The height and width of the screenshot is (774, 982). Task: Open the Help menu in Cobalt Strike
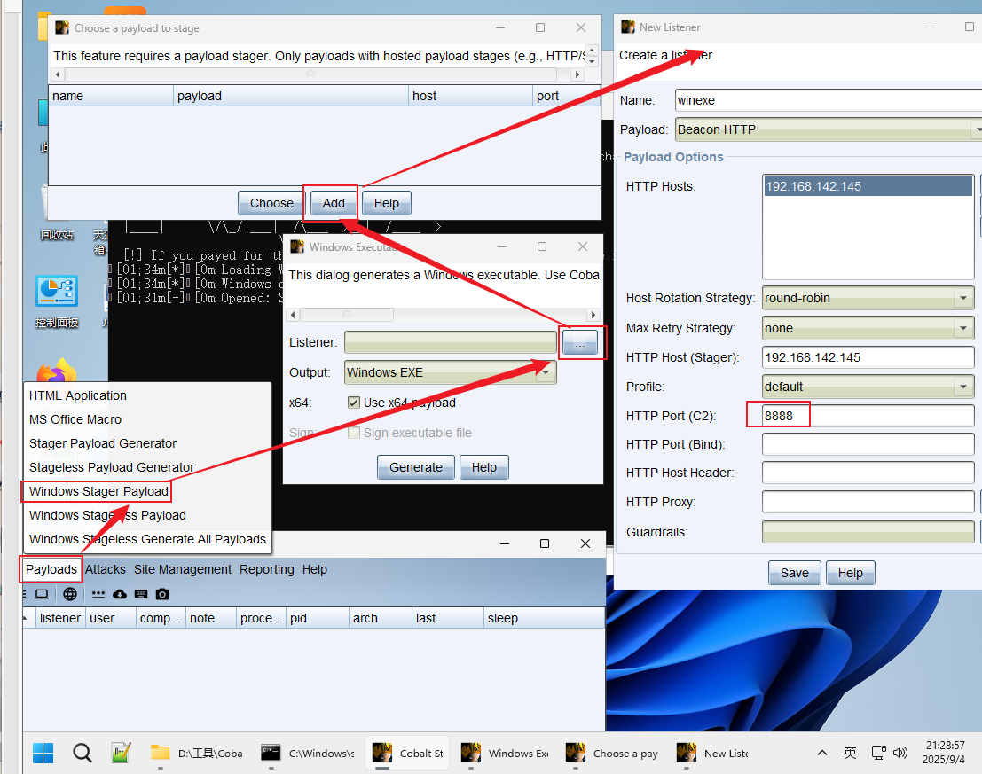pos(314,569)
